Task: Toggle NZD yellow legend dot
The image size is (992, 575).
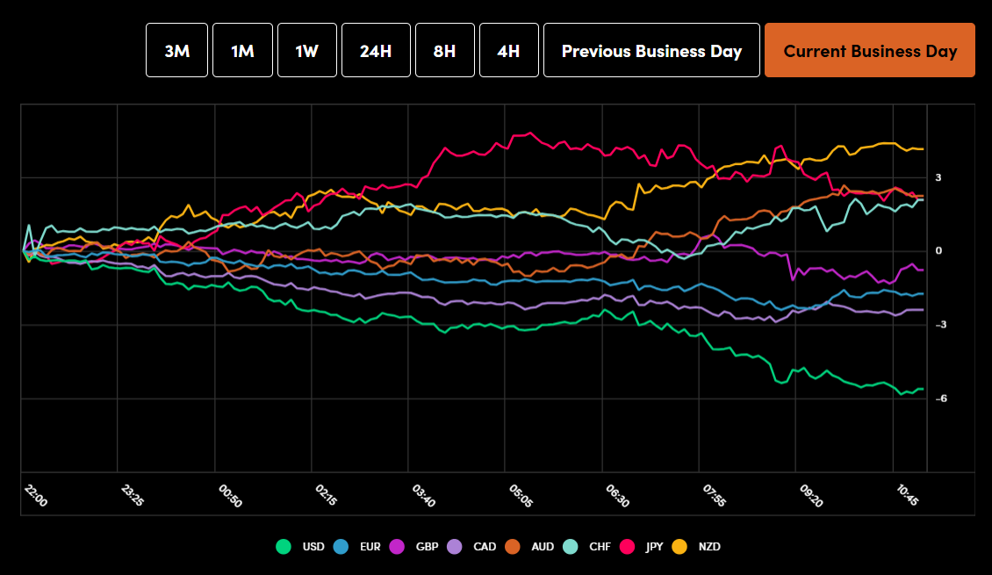Action: (x=679, y=547)
